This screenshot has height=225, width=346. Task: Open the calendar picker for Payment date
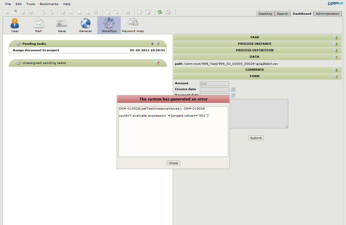click(233, 95)
